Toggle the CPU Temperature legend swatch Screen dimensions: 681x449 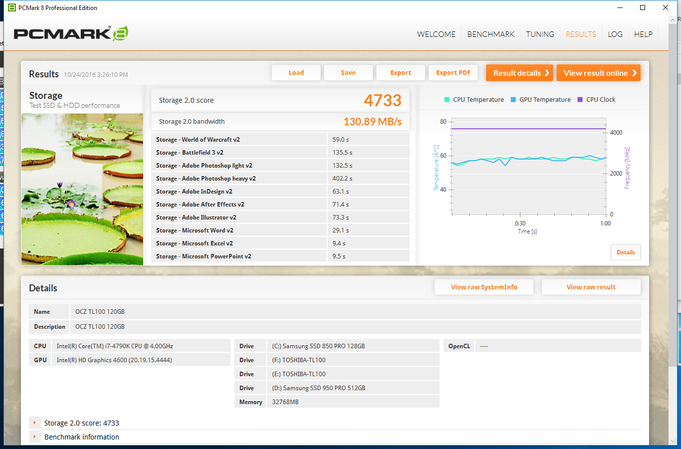tap(447, 100)
